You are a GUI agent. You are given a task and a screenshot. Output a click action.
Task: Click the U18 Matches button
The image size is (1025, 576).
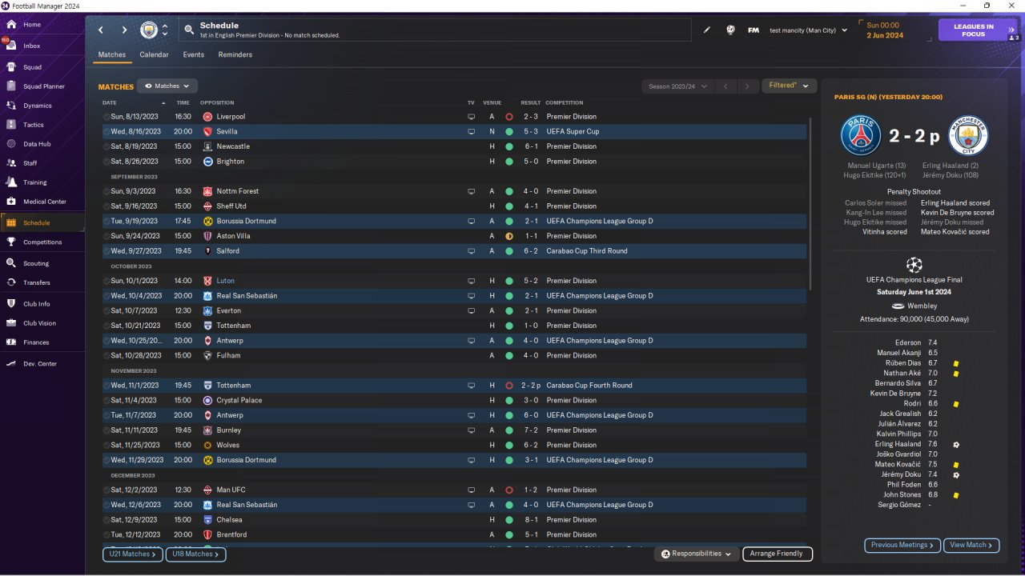[x=195, y=554]
